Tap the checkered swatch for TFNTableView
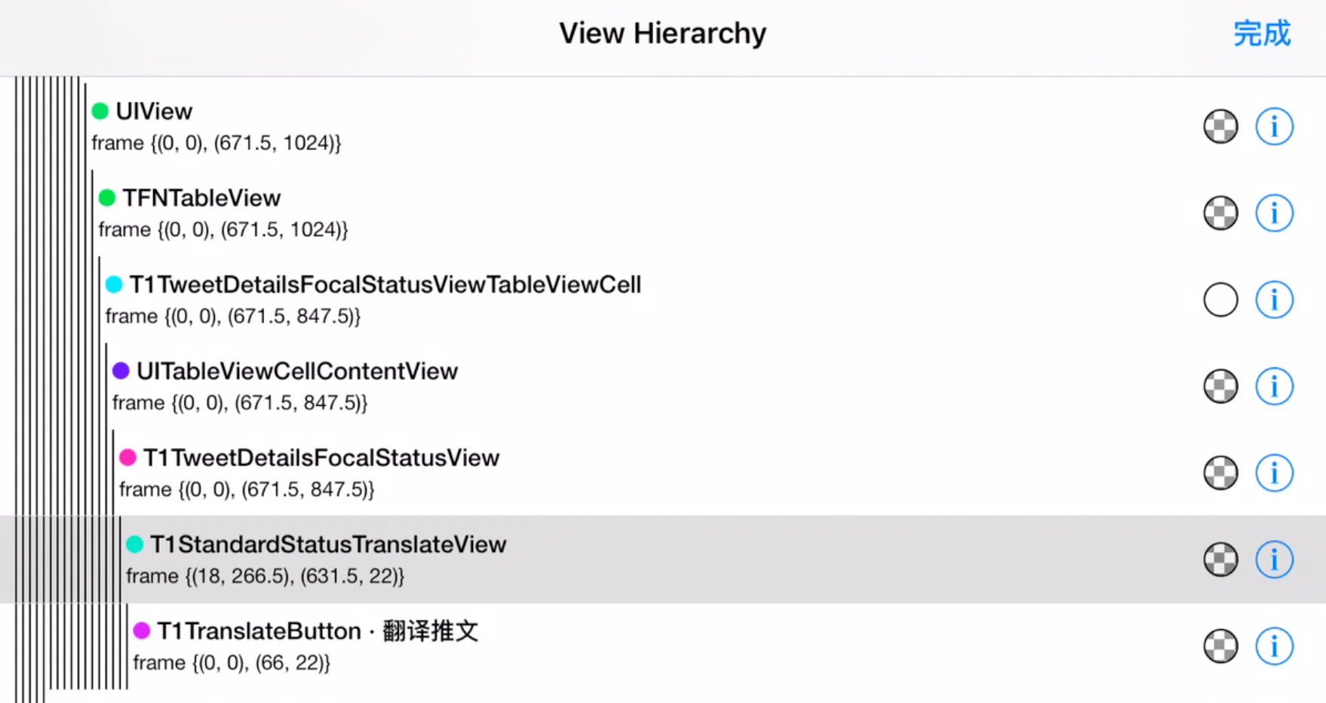 click(1220, 213)
